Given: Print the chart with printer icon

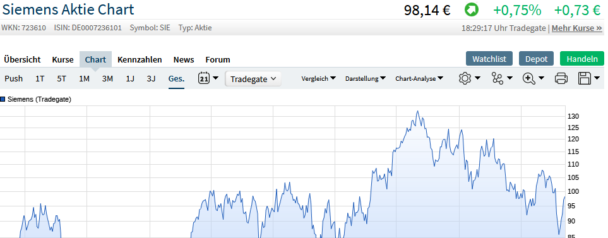Looking at the screenshot, I should [x=561, y=78].
